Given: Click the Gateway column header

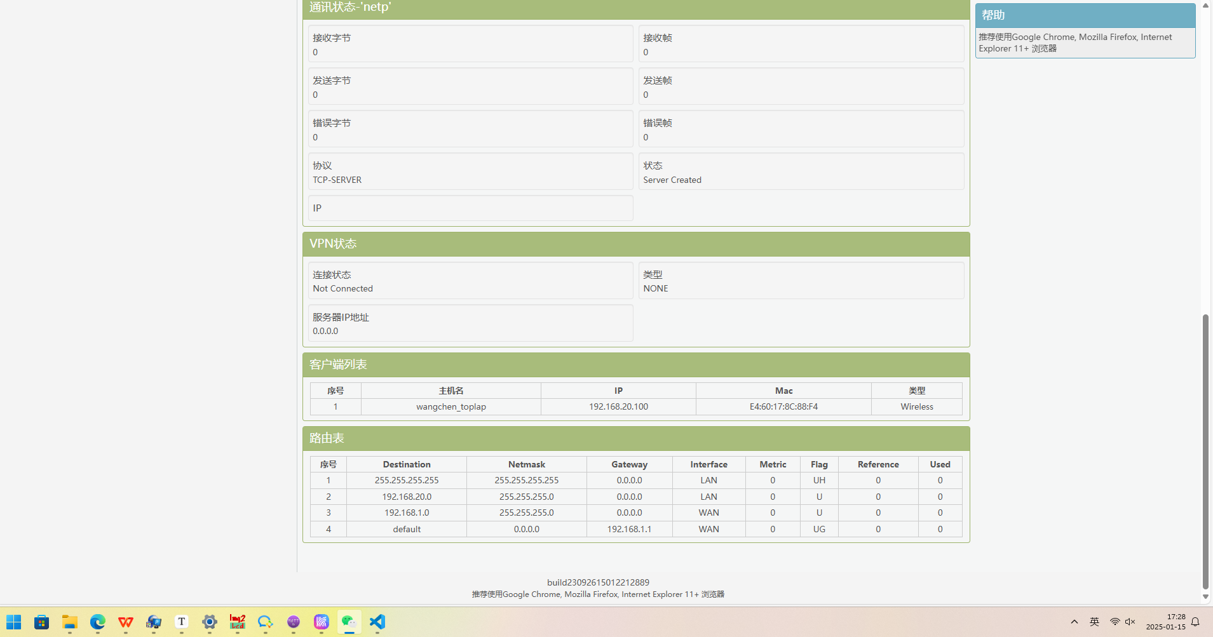Looking at the screenshot, I should click(x=630, y=464).
